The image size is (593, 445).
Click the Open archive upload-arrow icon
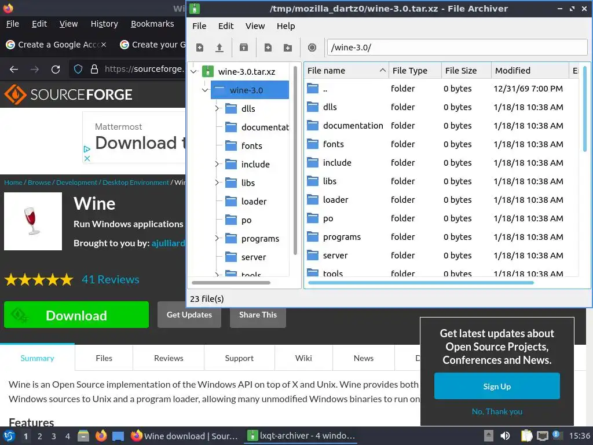pyautogui.click(x=219, y=48)
